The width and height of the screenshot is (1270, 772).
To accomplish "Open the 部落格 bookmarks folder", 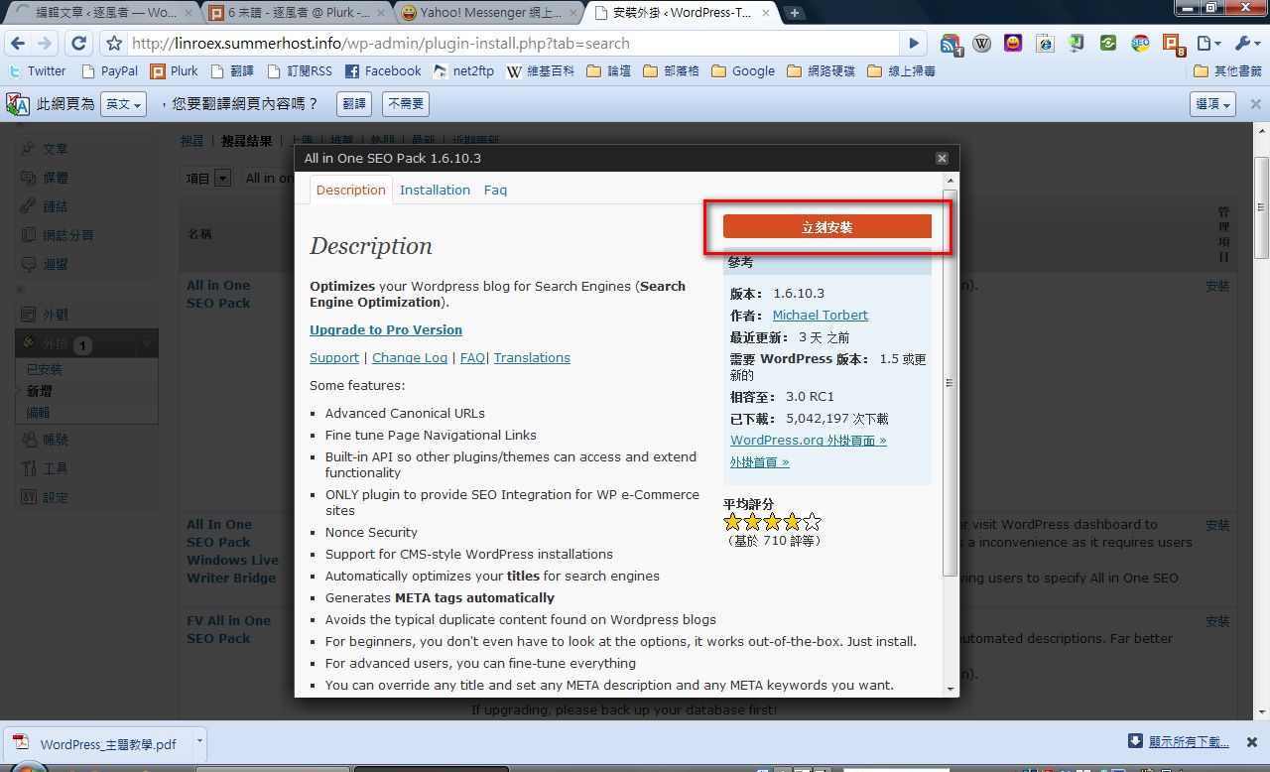I will (671, 71).
